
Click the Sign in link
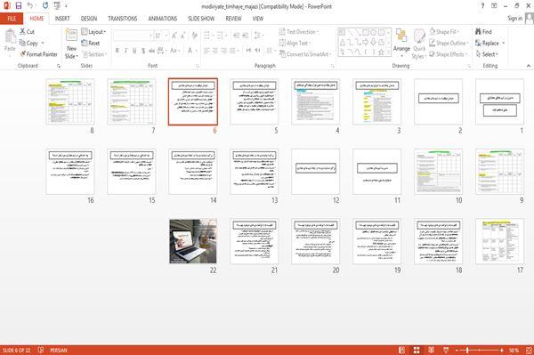(514, 19)
